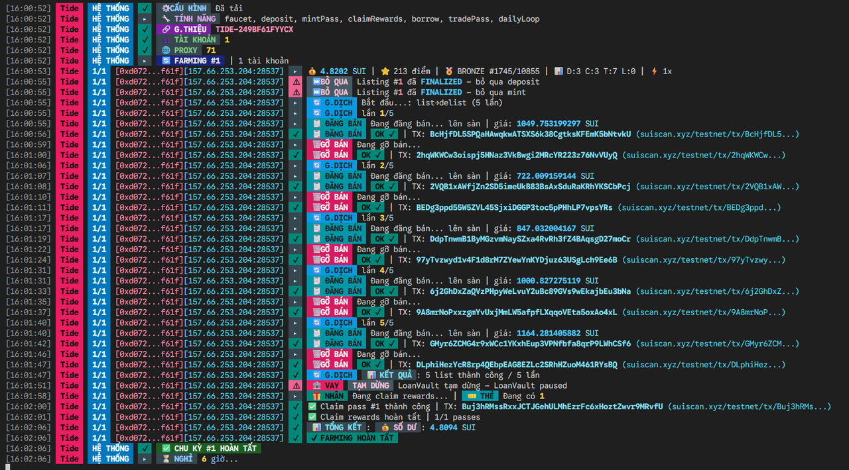Click the timestamp [16:00:53]
849x470 pixels.
(x=28, y=71)
